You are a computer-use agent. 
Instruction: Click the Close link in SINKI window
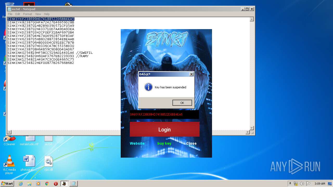click(191, 143)
